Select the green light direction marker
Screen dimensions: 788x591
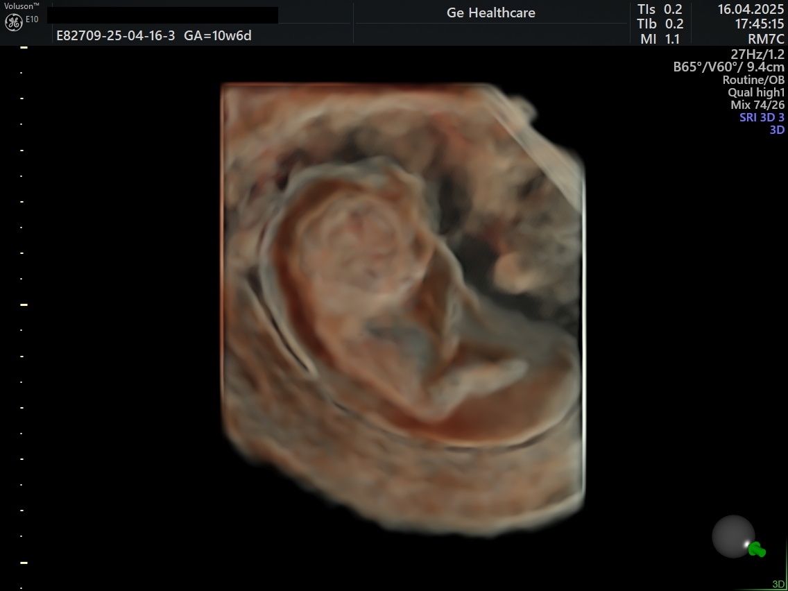click(x=756, y=549)
